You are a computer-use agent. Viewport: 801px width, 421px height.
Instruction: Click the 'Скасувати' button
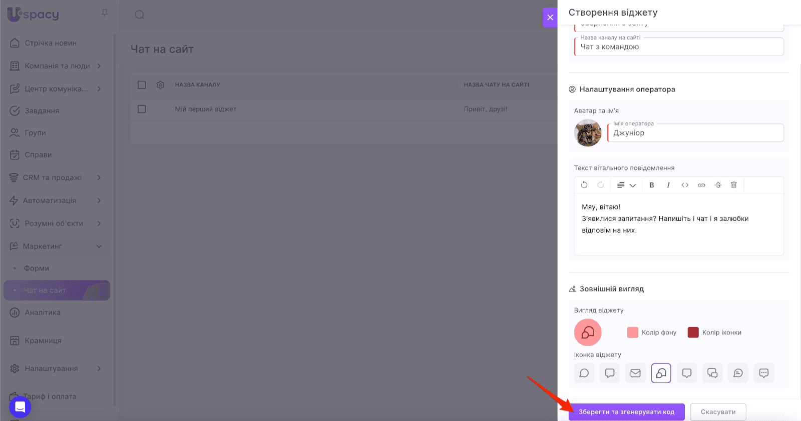pos(718,412)
